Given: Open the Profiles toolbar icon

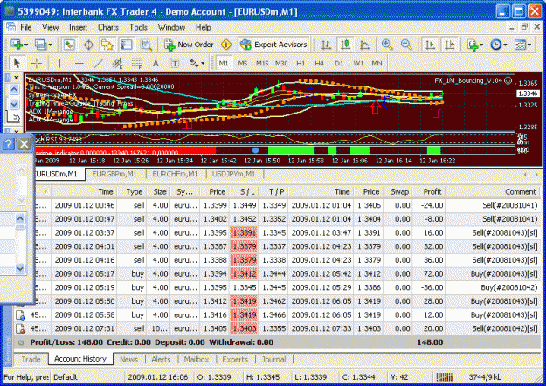Looking at the screenshot, I should [40, 45].
